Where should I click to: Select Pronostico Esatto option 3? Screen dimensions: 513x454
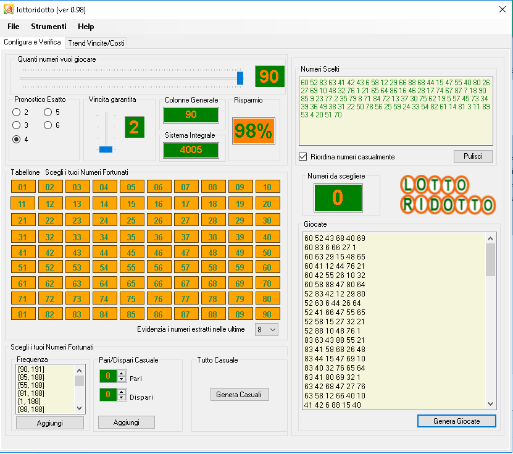click(20, 125)
